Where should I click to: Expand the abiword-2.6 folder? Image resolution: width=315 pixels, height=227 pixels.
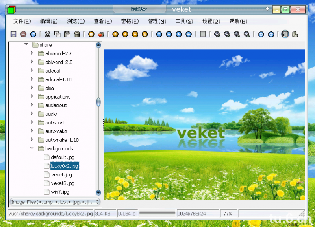coord(32,53)
